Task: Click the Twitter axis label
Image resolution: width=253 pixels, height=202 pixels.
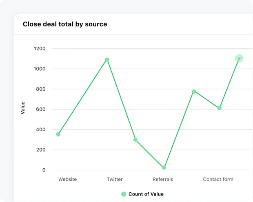Action: [x=115, y=179]
